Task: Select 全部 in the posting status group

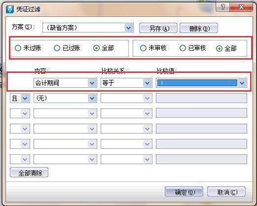Action: (x=96, y=48)
